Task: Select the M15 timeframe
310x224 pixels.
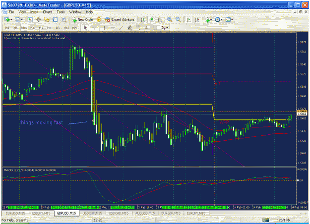Action: [x=24, y=28]
